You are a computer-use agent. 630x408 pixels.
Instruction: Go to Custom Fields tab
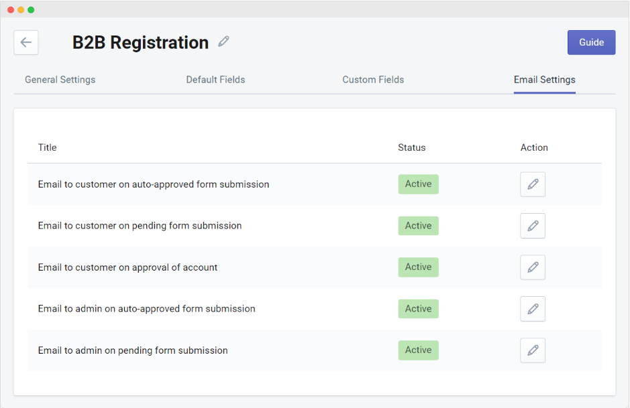373,80
